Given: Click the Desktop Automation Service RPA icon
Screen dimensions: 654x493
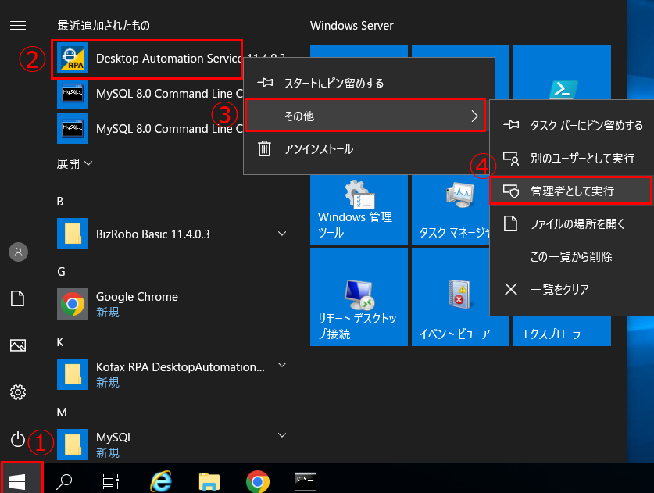Looking at the screenshot, I should [x=73, y=58].
